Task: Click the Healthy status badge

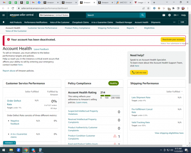Action: (113, 83)
